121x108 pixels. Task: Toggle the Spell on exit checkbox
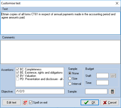(31, 103)
